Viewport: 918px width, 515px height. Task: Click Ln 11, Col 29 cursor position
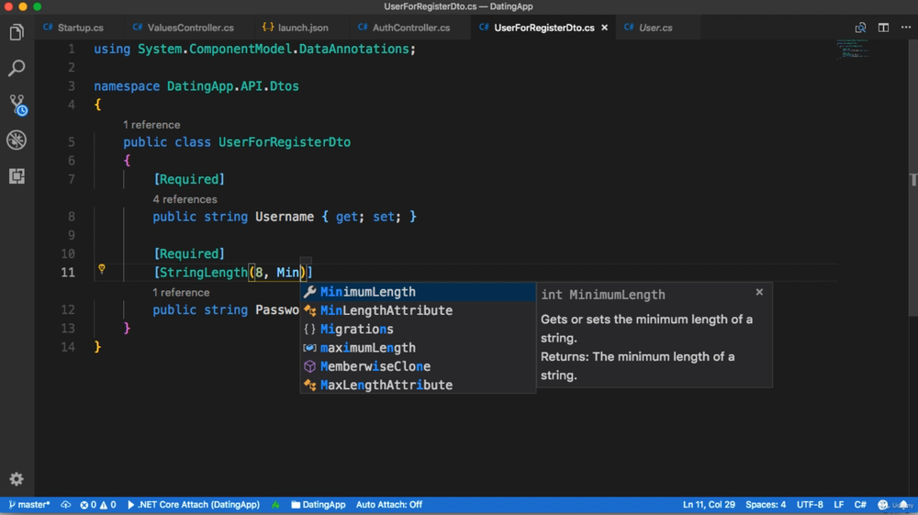click(x=709, y=505)
